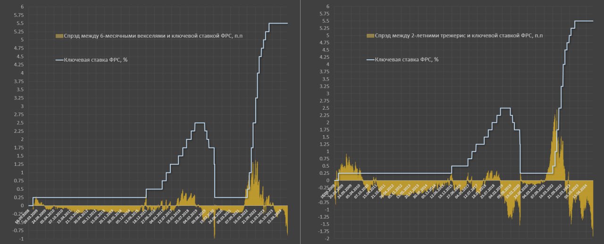Viewport: 604px width, 244px height.
Task: Click y-axis value 1.75 in 6-month bills chart
Action: (x=17, y=147)
